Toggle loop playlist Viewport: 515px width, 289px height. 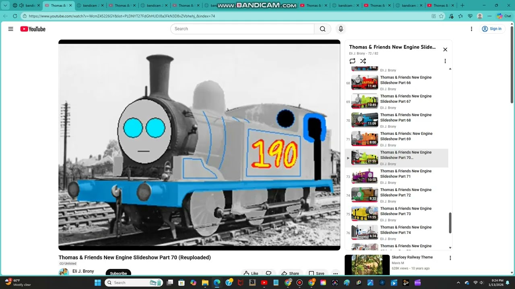click(x=352, y=61)
